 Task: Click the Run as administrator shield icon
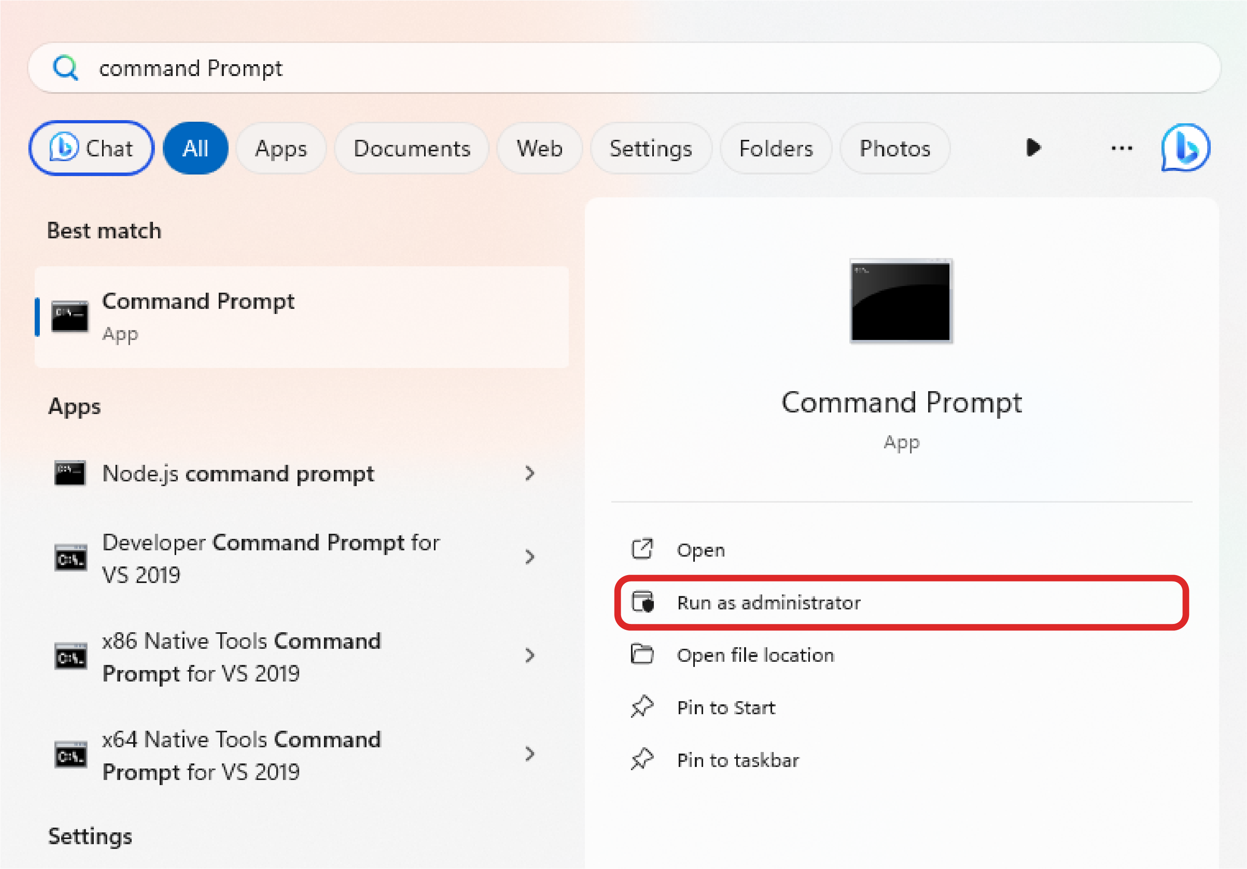(643, 602)
